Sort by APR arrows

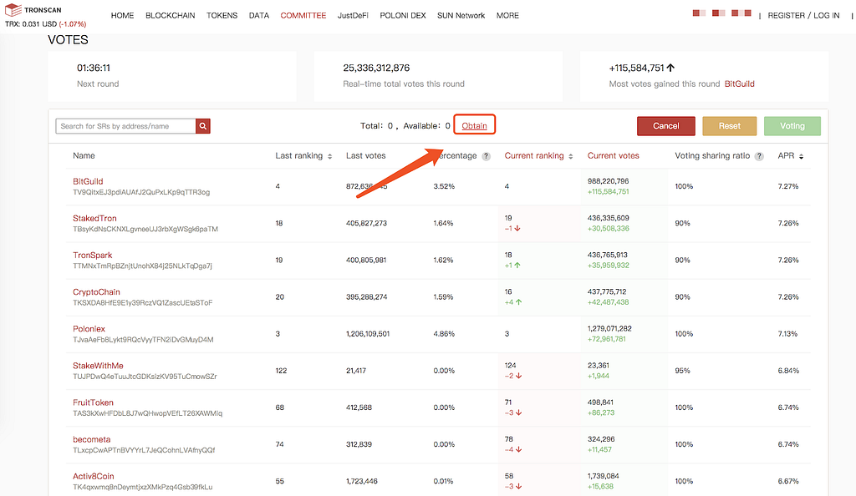click(x=801, y=156)
